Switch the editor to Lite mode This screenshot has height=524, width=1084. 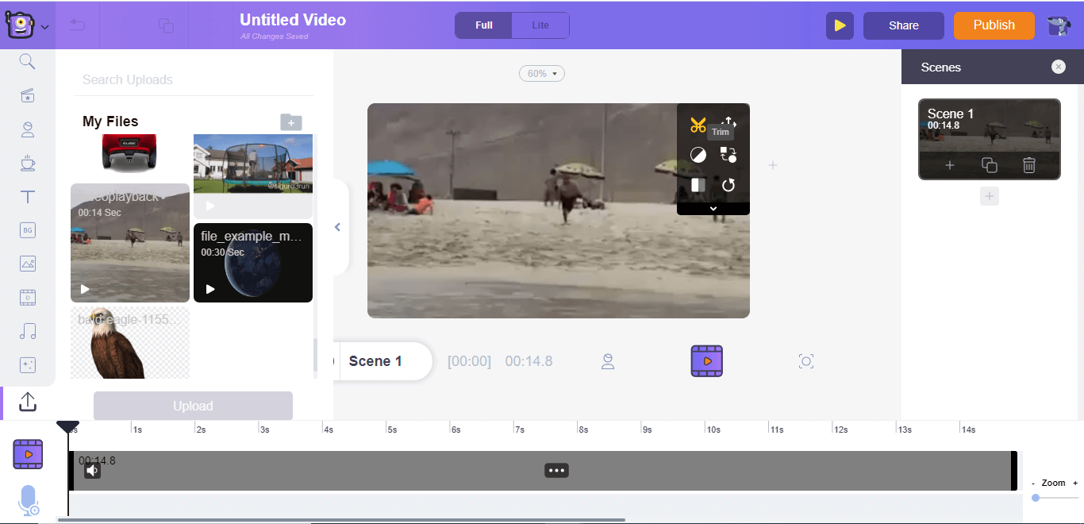point(540,25)
